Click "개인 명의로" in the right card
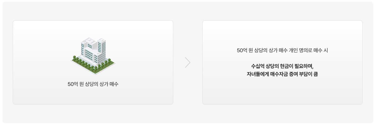This screenshot has width=374, height=126. tap(300, 50)
